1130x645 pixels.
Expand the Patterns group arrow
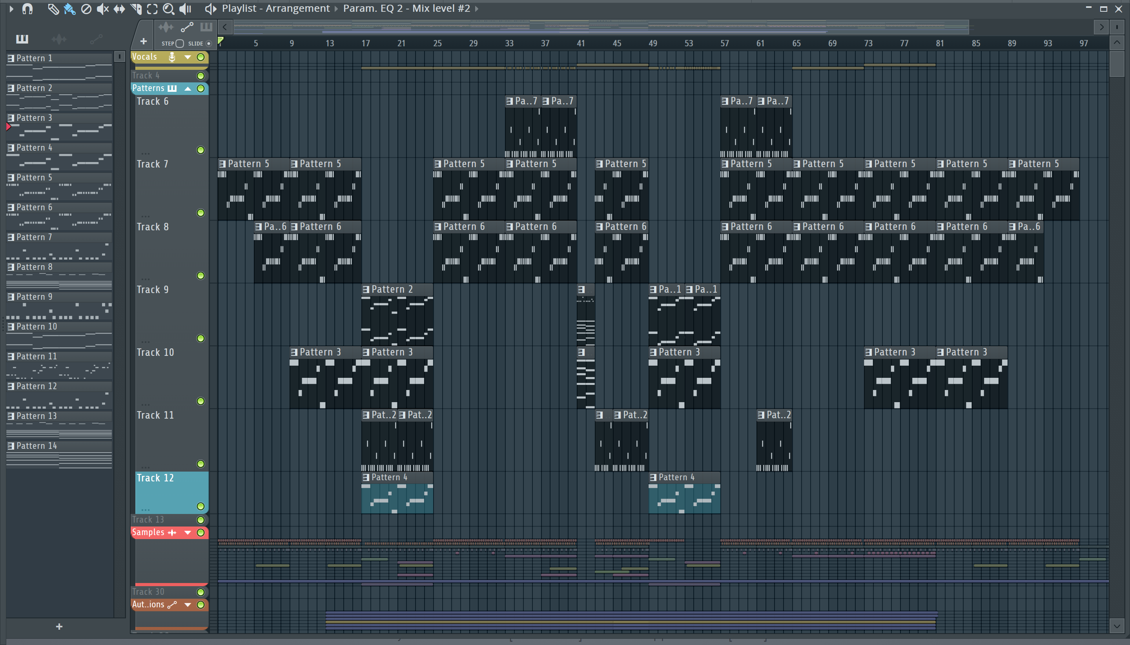pos(188,89)
